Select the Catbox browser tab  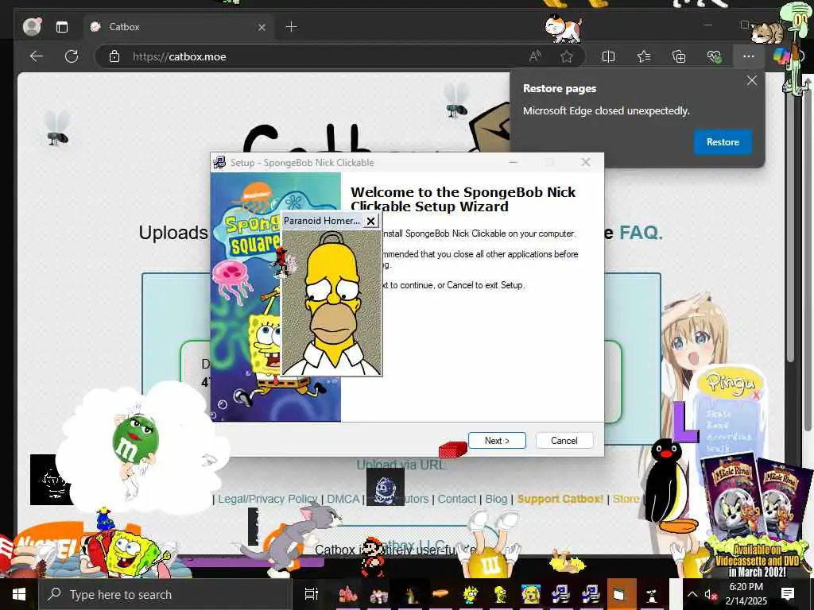click(x=177, y=27)
